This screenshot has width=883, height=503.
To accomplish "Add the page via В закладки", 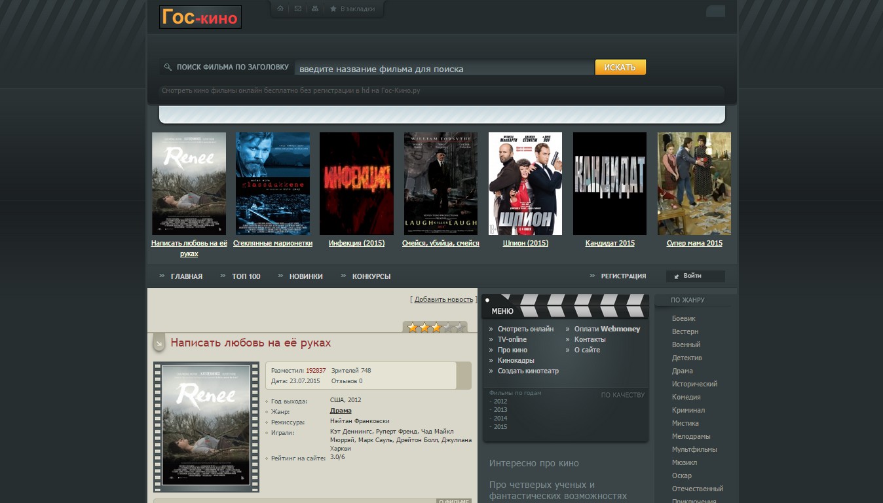I will [358, 9].
